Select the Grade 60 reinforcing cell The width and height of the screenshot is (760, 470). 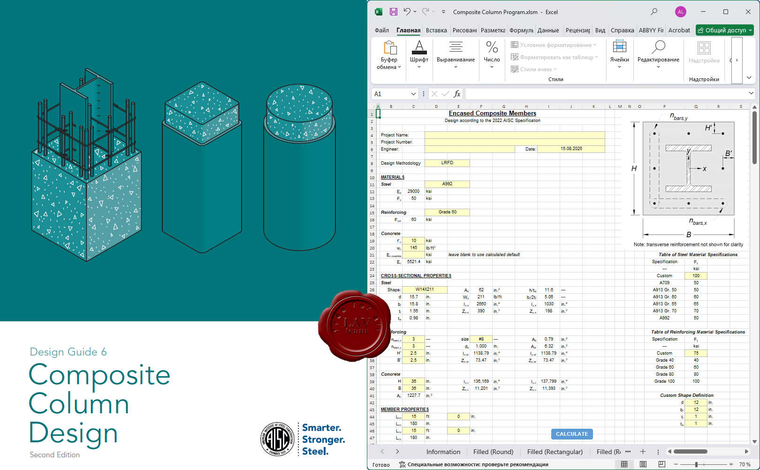tap(447, 212)
